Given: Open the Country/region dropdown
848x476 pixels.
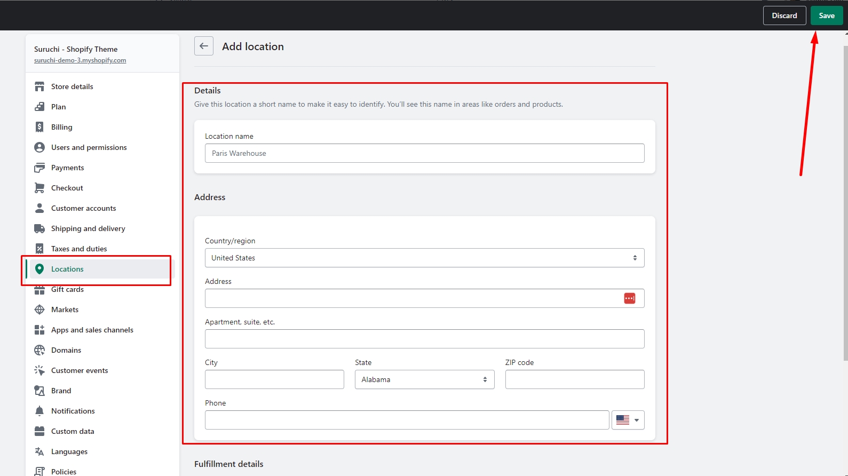Looking at the screenshot, I should 424,258.
